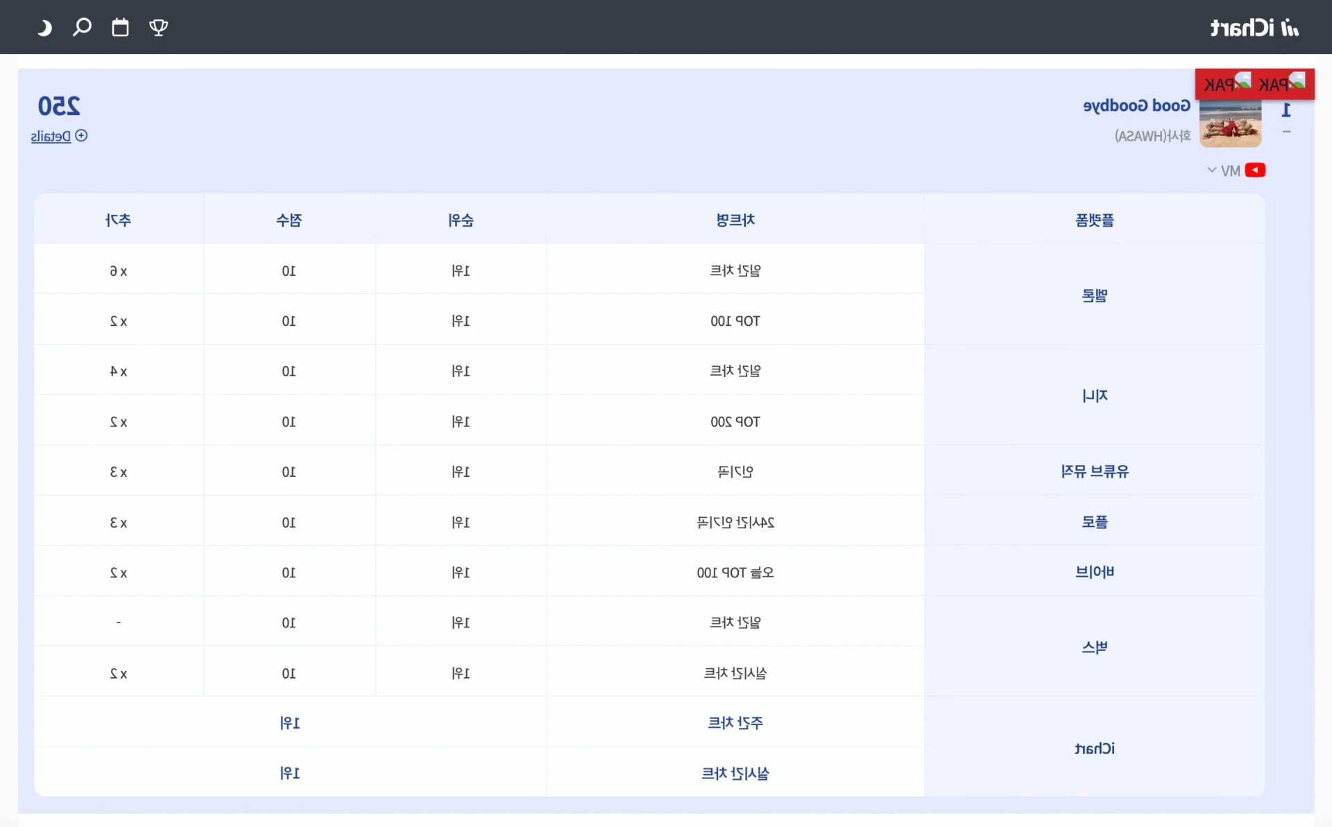The image size is (1332, 827).
Task: Open the search magnifier icon
Action: click(83, 28)
